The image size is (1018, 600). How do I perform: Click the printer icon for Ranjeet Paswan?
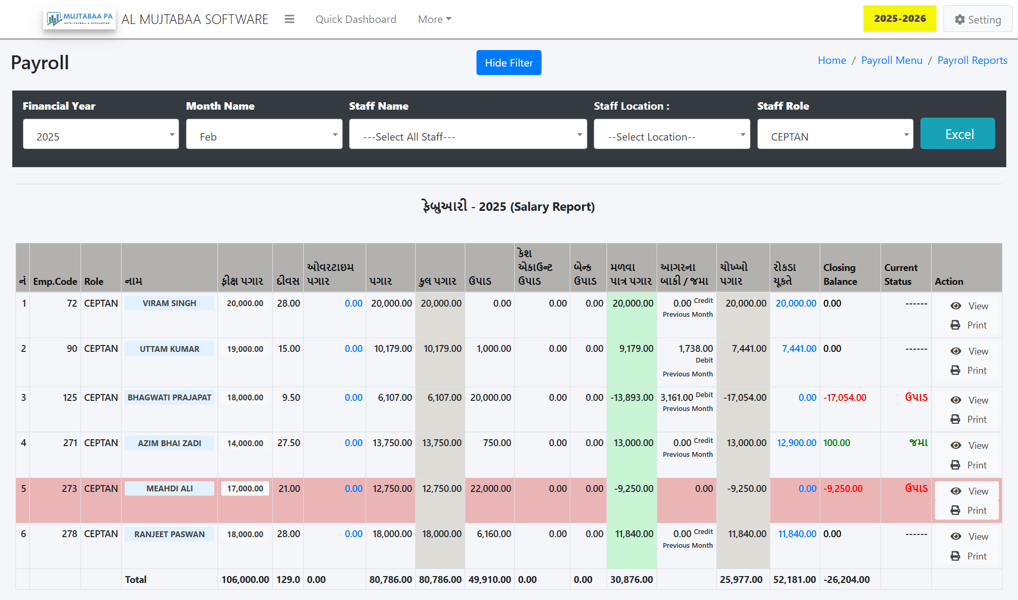[955, 556]
